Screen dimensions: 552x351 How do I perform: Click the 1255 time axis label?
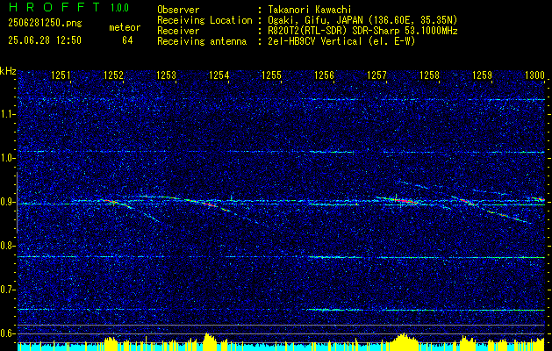tap(271, 75)
